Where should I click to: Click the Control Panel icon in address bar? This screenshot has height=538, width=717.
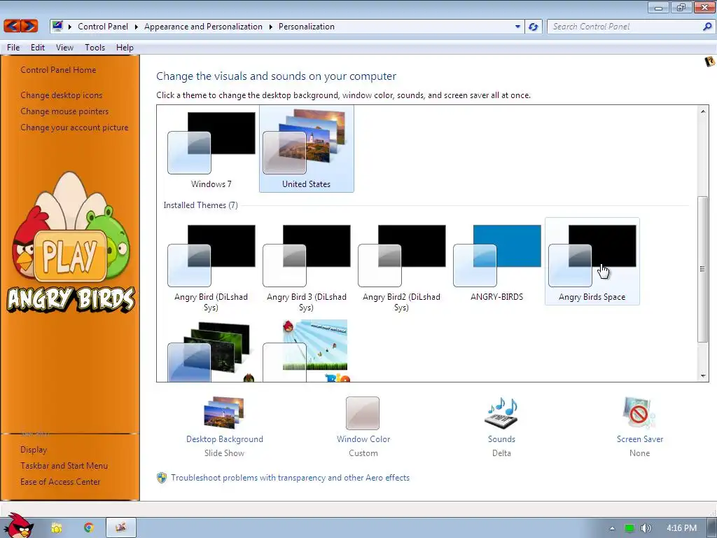pos(57,26)
